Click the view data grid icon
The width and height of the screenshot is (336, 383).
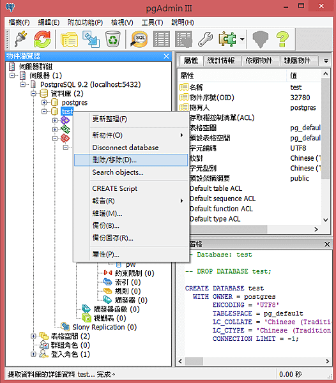(x=161, y=39)
